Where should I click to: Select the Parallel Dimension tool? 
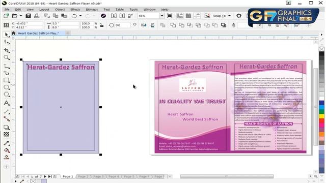click(7, 112)
